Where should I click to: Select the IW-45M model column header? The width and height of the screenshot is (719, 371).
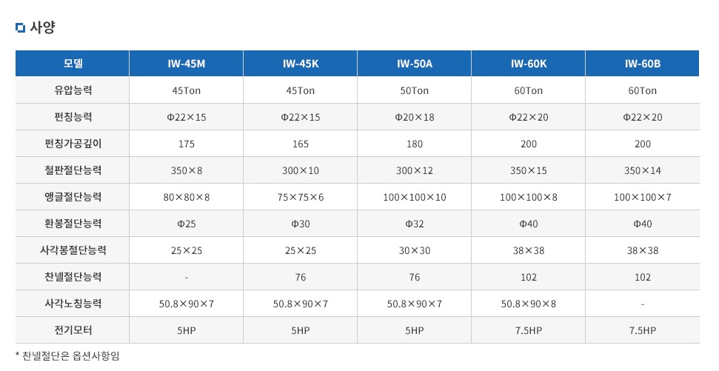point(187,64)
